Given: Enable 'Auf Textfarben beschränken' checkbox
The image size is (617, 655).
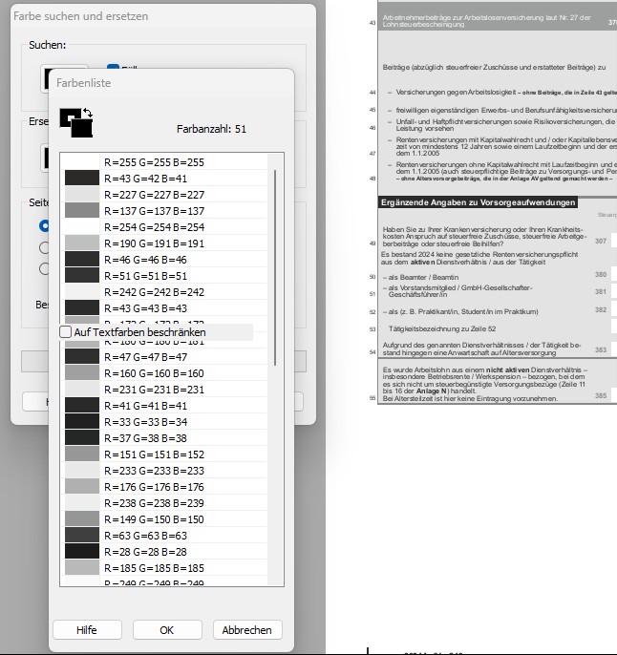Looking at the screenshot, I should pyautogui.click(x=66, y=332).
